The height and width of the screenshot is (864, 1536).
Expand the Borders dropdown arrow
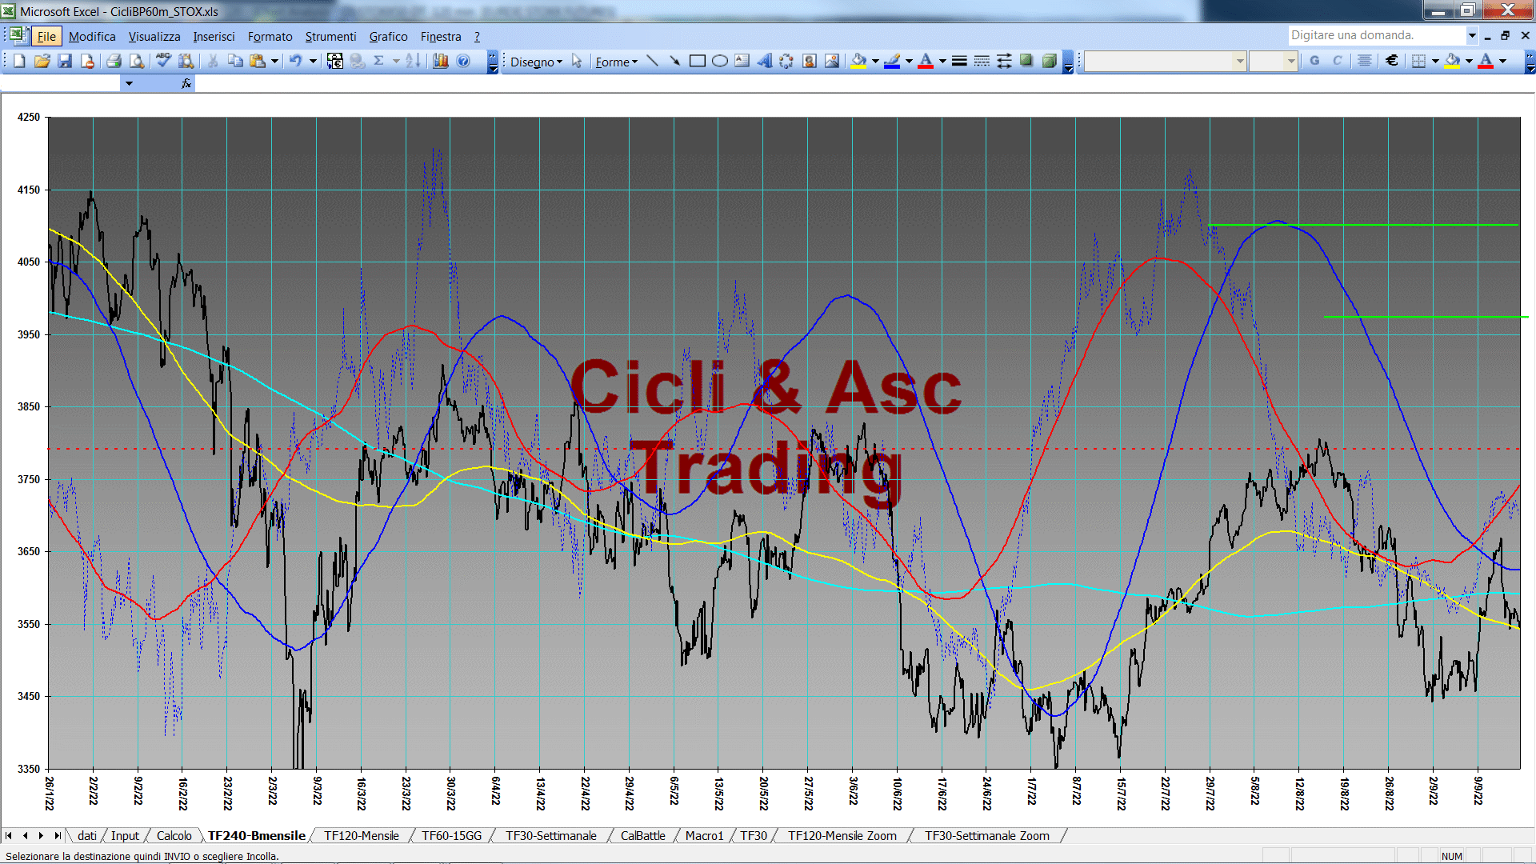tap(1435, 61)
